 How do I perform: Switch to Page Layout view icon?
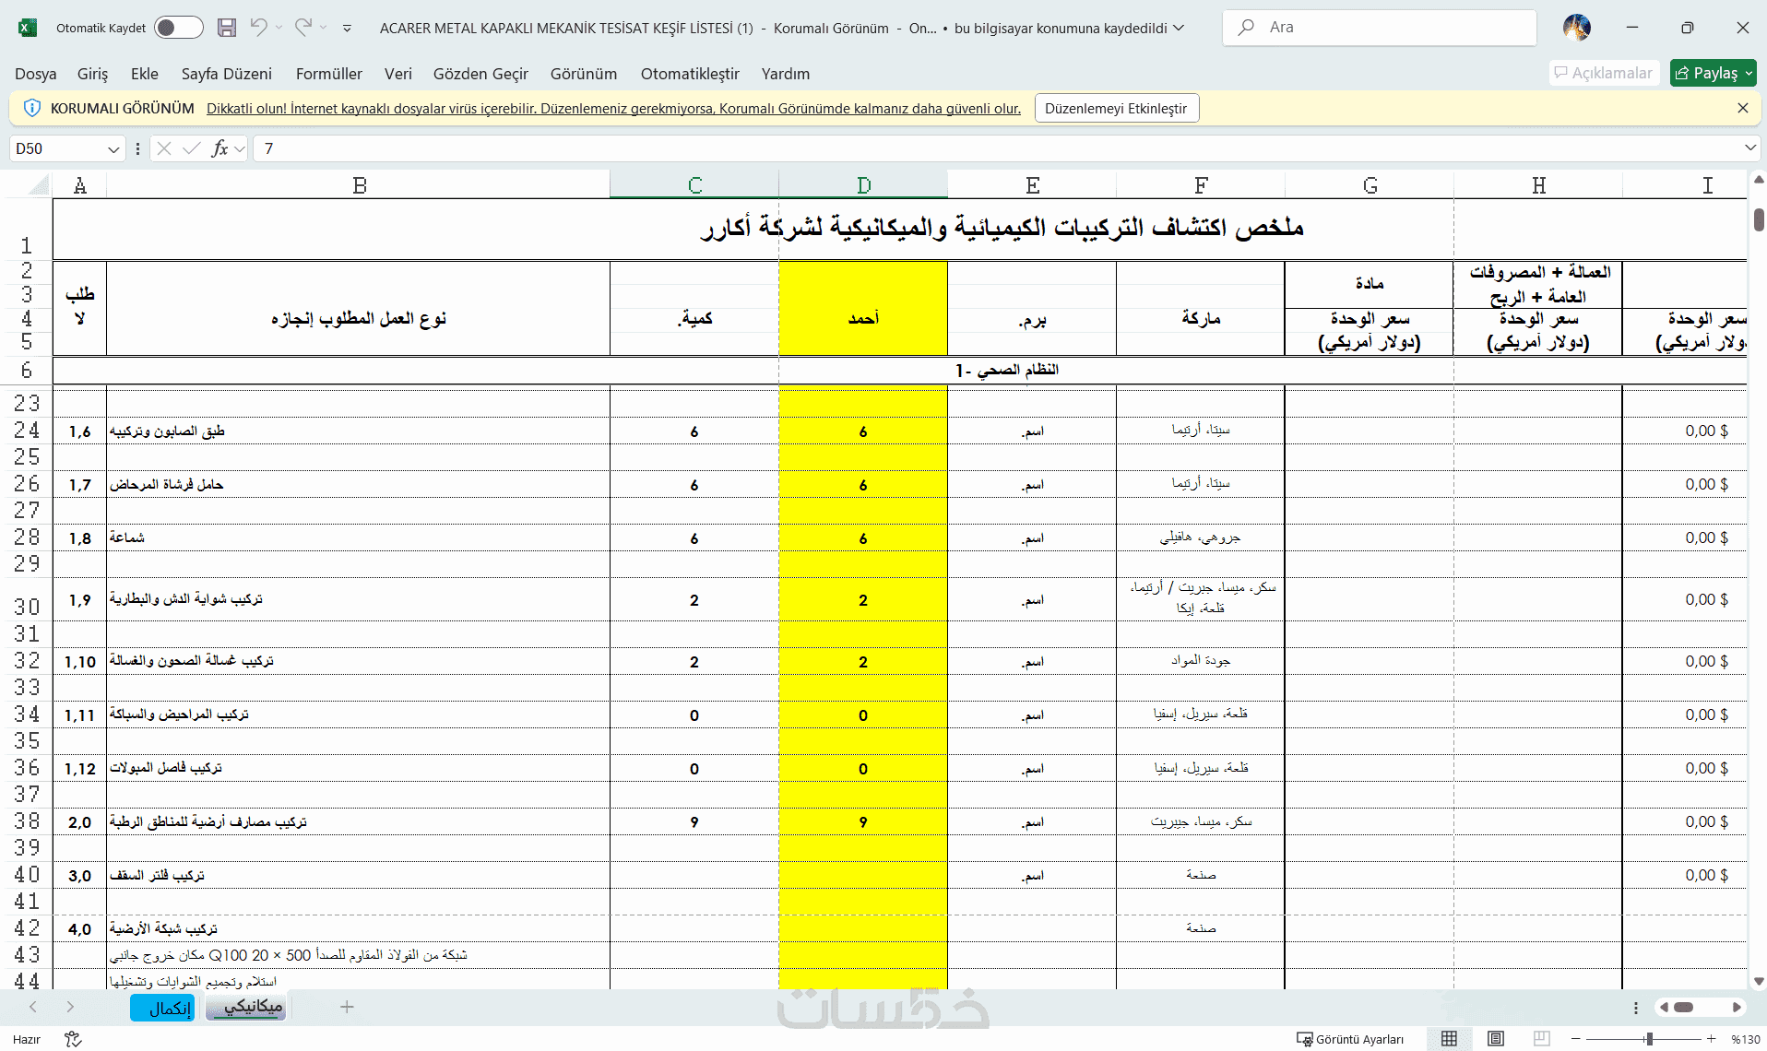pos(1496,1039)
